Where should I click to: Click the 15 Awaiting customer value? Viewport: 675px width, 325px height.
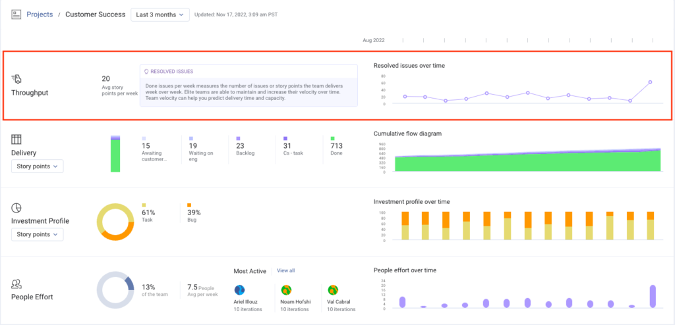coord(146,146)
